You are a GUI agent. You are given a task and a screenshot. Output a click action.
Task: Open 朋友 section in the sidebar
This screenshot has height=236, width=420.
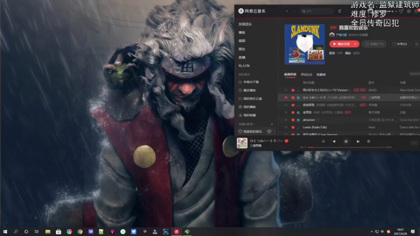click(242, 49)
